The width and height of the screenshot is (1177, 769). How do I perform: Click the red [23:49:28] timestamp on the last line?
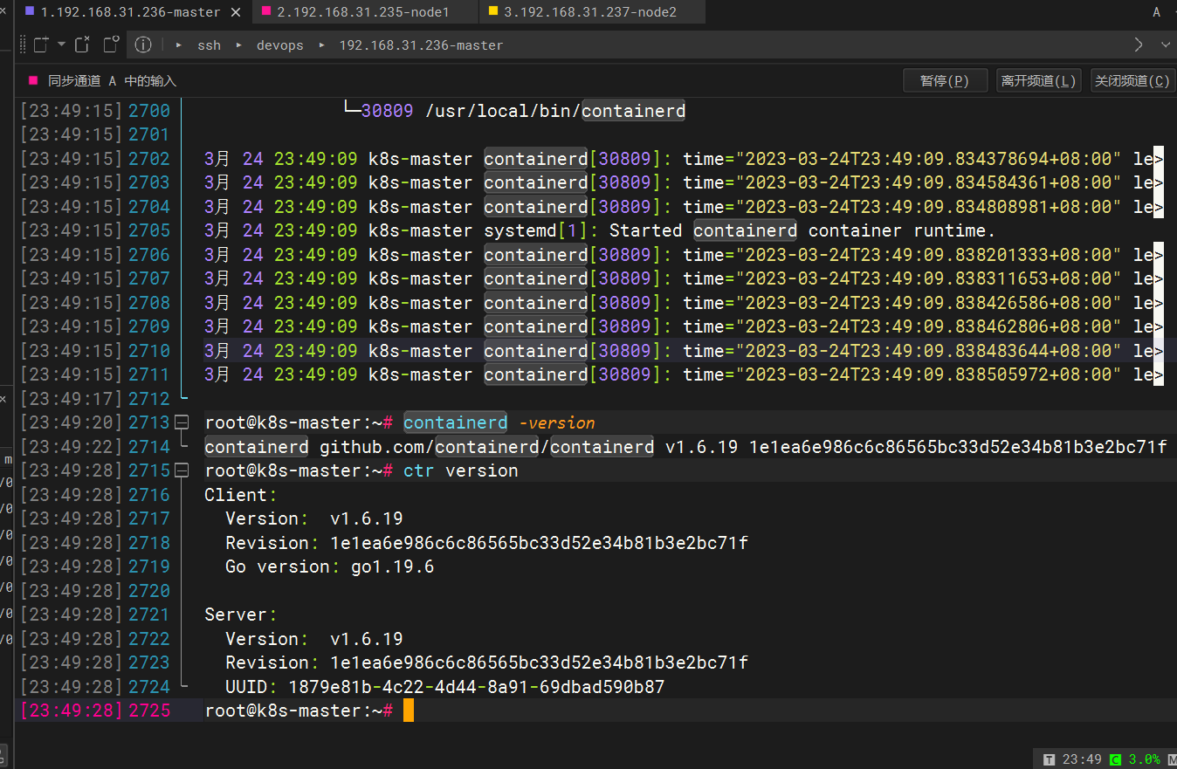(72, 711)
